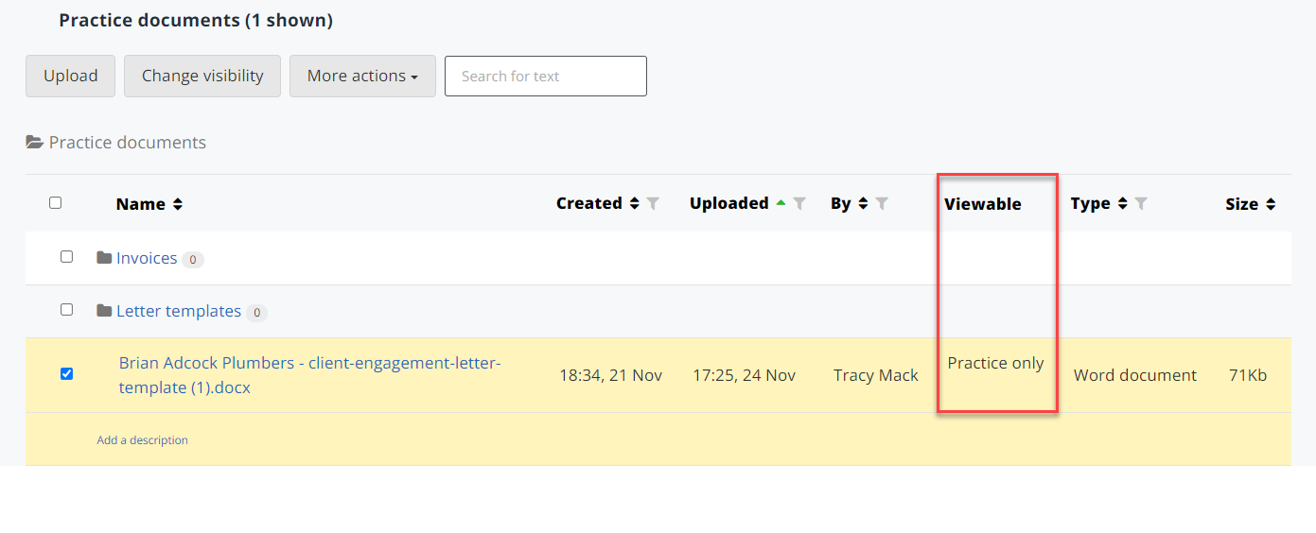Focus the Search for text field
Screen dimensions: 1316x533
(x=545, y=76)
